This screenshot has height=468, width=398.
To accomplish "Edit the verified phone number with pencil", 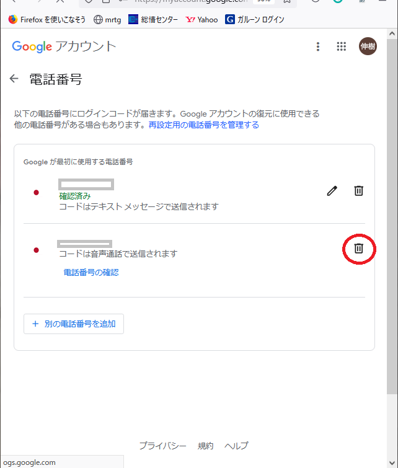I will pyautogui.click(x=332, y=191).
